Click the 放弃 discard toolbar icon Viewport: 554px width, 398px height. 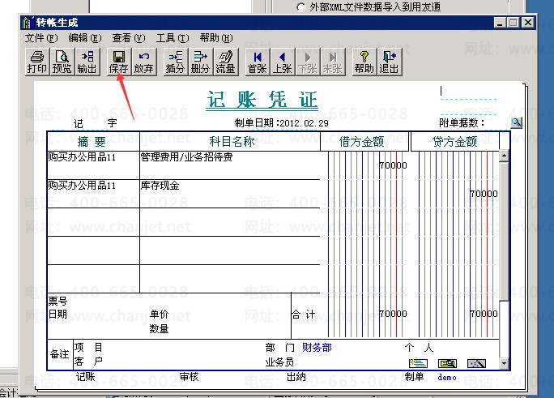(x=143, y=62)
